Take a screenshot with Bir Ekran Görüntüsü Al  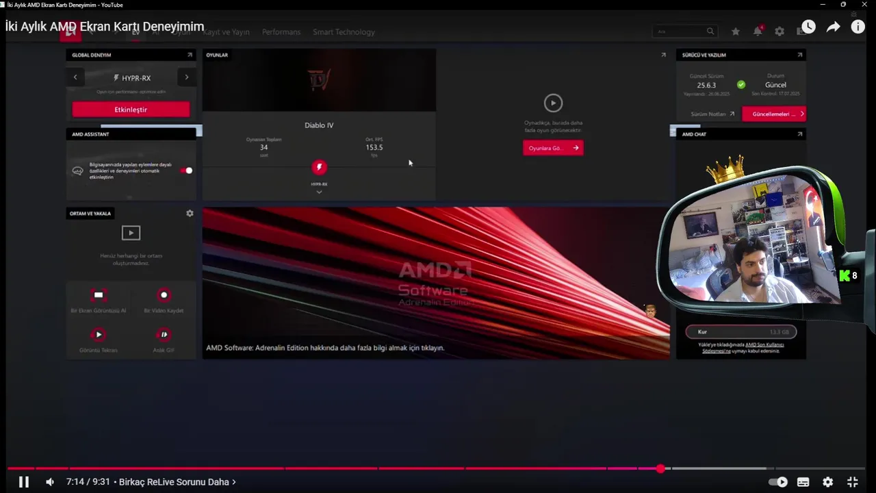[99, 295]
